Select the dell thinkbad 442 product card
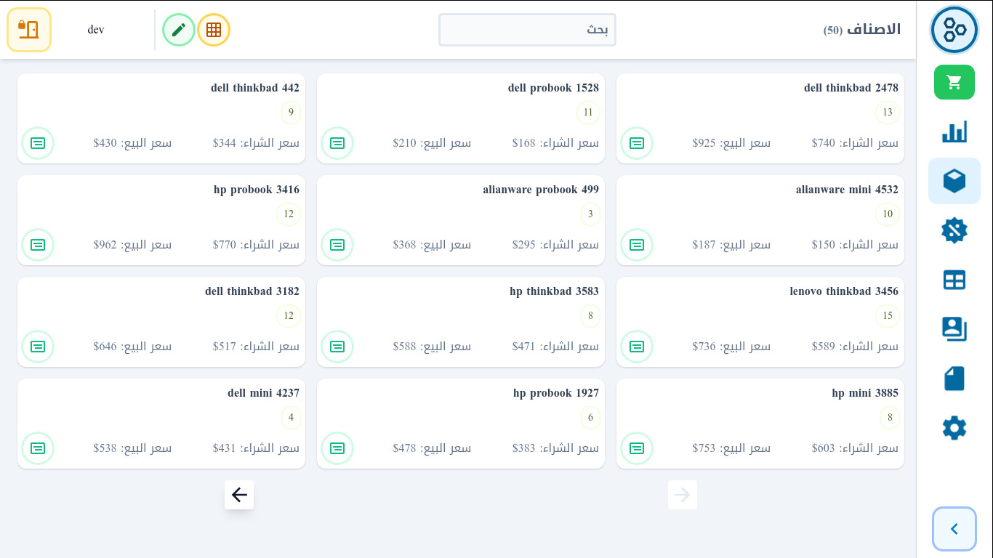The width and height of the screenshot is (993, 558). (x=161, y=118)
